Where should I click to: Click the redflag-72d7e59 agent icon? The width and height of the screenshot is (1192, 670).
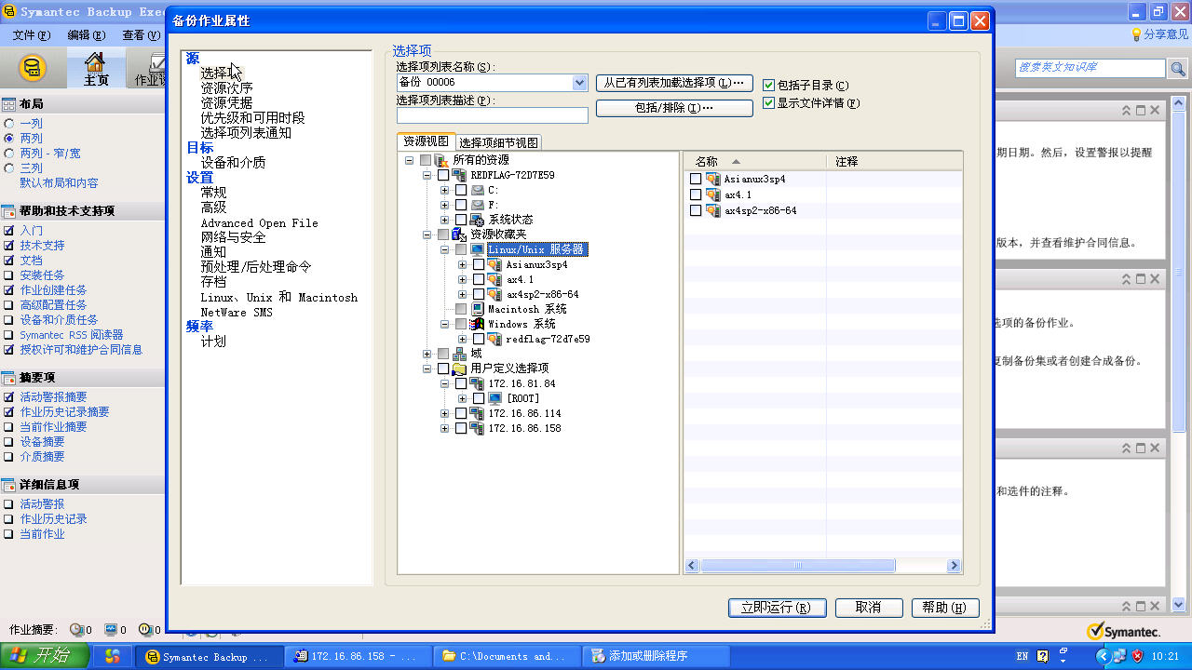click(495, 340)
